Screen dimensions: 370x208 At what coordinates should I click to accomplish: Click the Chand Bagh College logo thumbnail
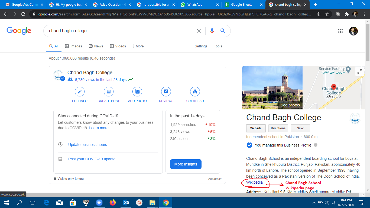click(x=355, y=118)
